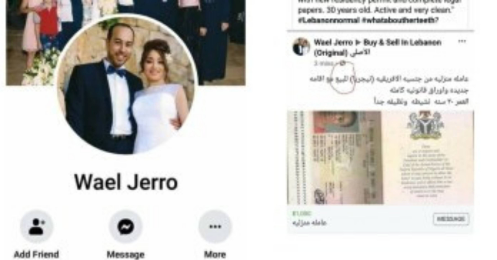Viewport: 497px width, 260px height.
Task: Click the Message label under the icon
Action: pos(126,254)
